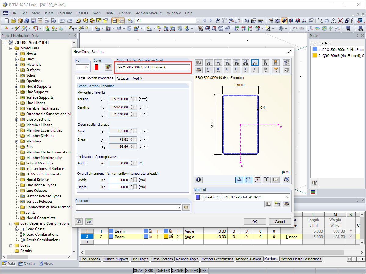Select the RO round hollow section icon
Viewport: 366px width, 274px height.
[x=209, y=70]
